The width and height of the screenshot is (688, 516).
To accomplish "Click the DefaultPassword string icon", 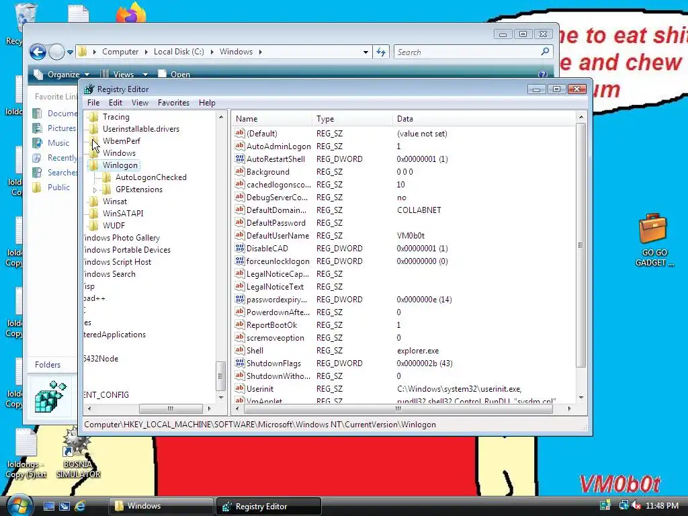I will click(240, 222).
